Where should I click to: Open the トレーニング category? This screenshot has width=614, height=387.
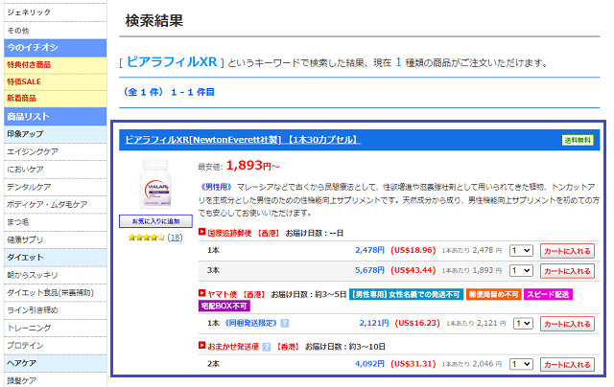56,328
